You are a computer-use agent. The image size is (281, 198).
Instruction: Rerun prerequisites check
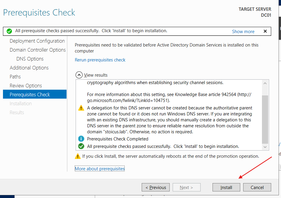[x=100, y=60]
